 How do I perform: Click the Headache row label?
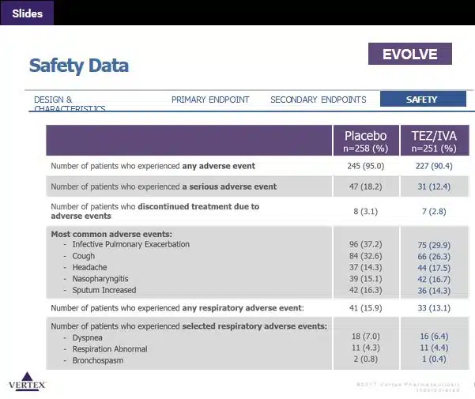89,267
